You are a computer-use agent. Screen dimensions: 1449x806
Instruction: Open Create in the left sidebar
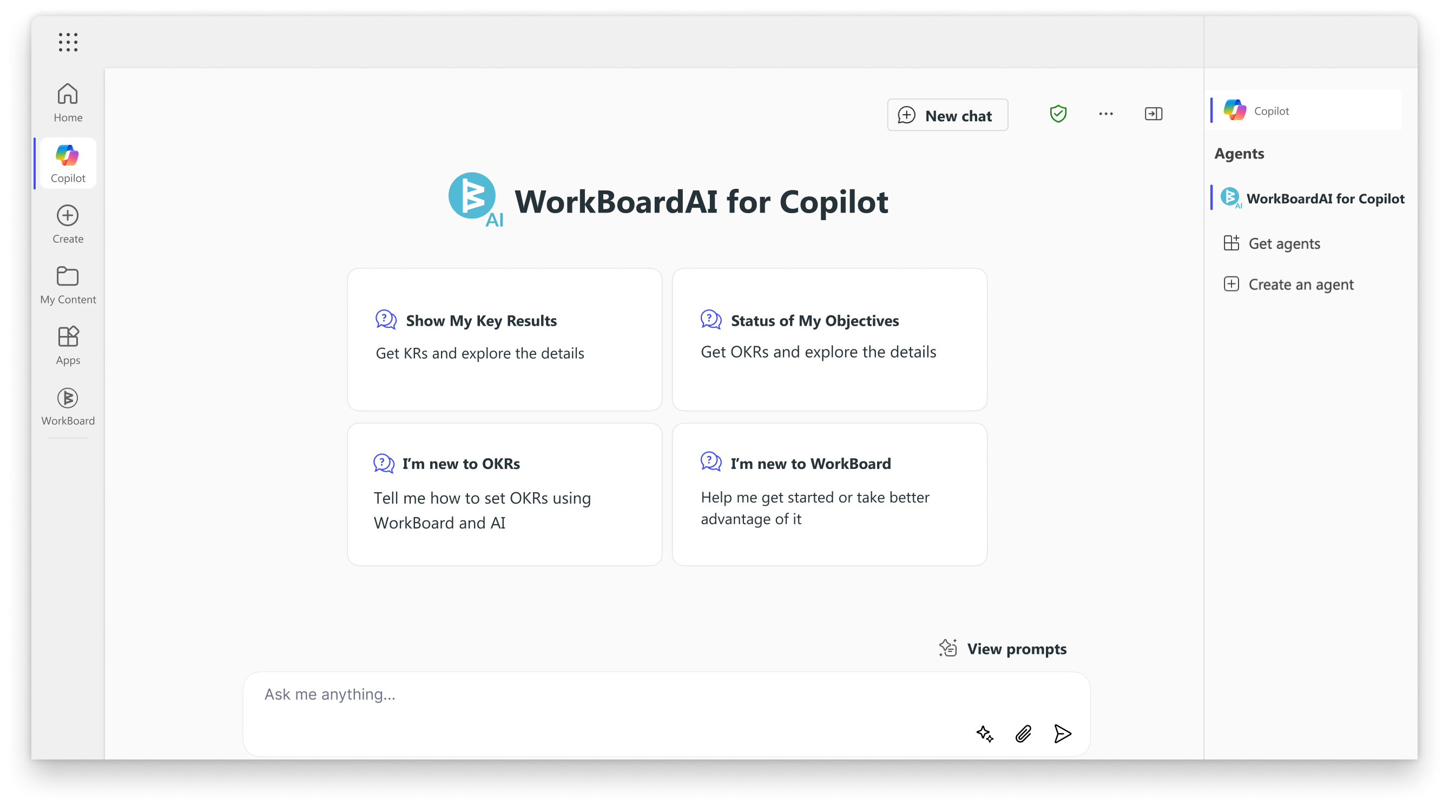(x=68, y=224)
